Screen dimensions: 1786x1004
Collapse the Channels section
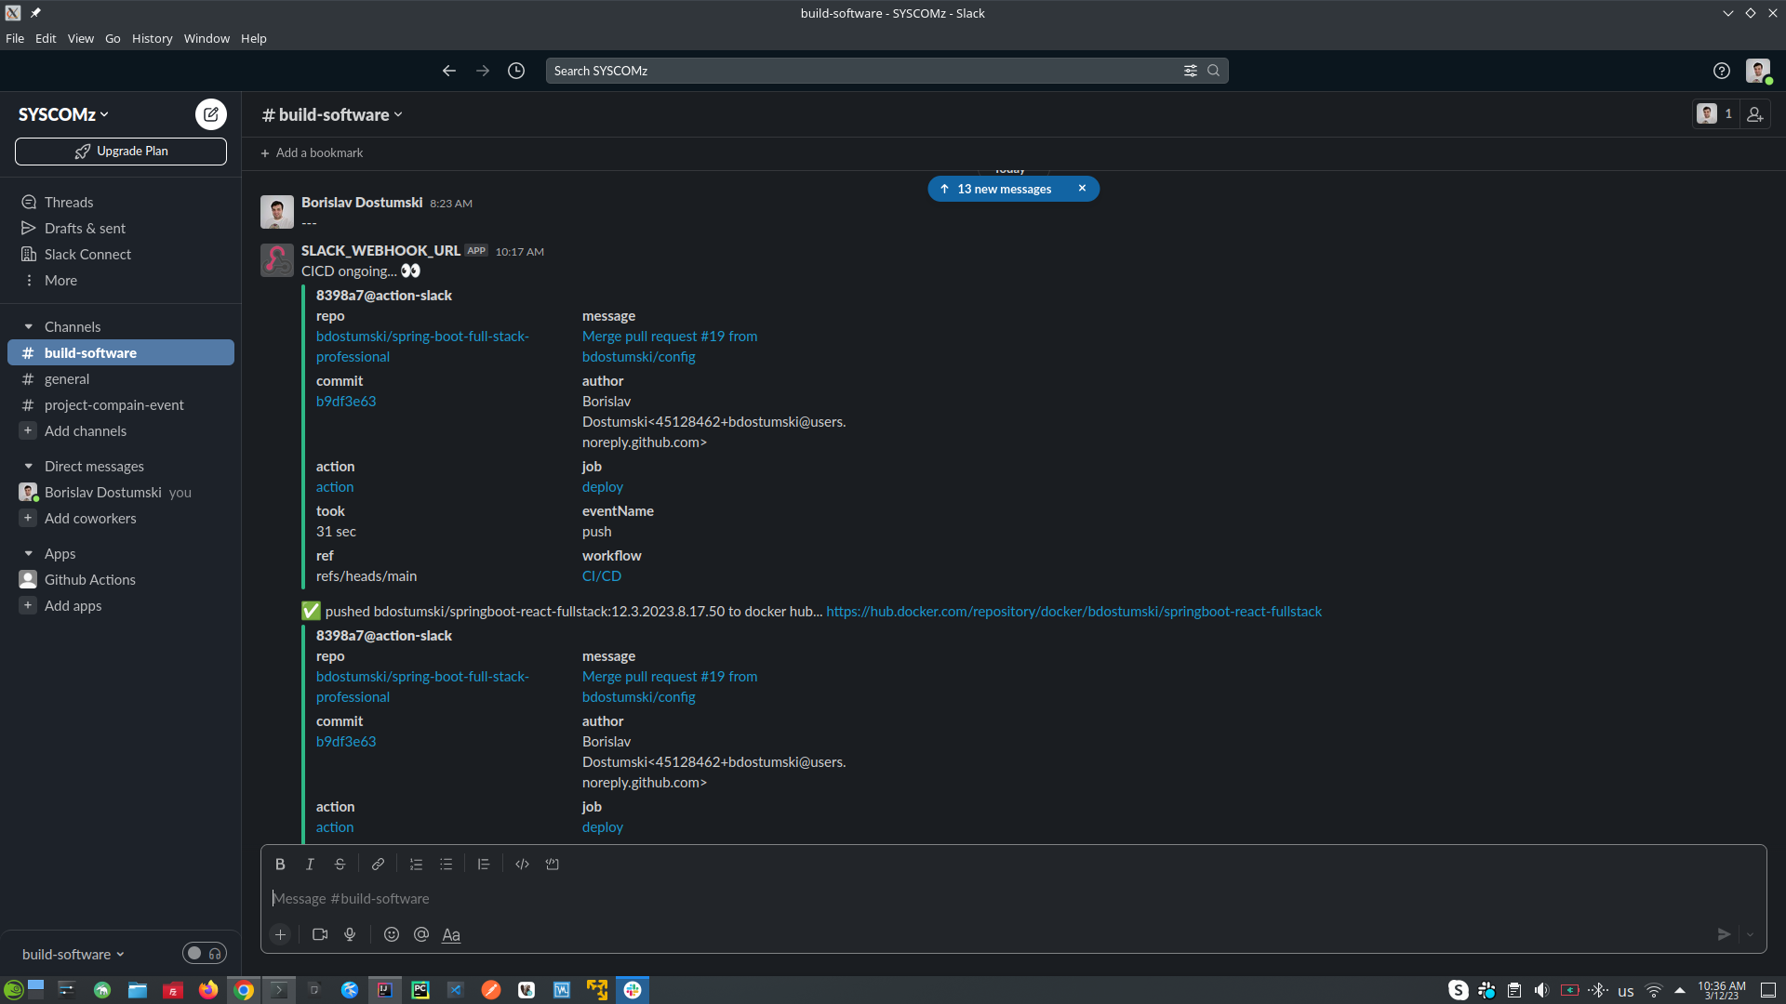[29, 327]
